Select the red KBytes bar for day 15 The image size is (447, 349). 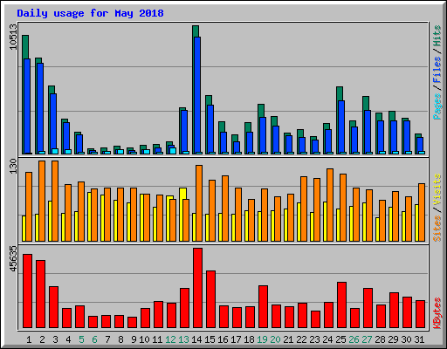[x=210, y=299]
